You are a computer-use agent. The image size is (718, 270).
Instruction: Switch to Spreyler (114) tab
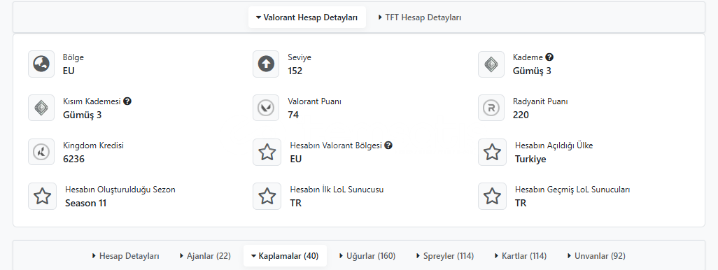coord(445,256)
